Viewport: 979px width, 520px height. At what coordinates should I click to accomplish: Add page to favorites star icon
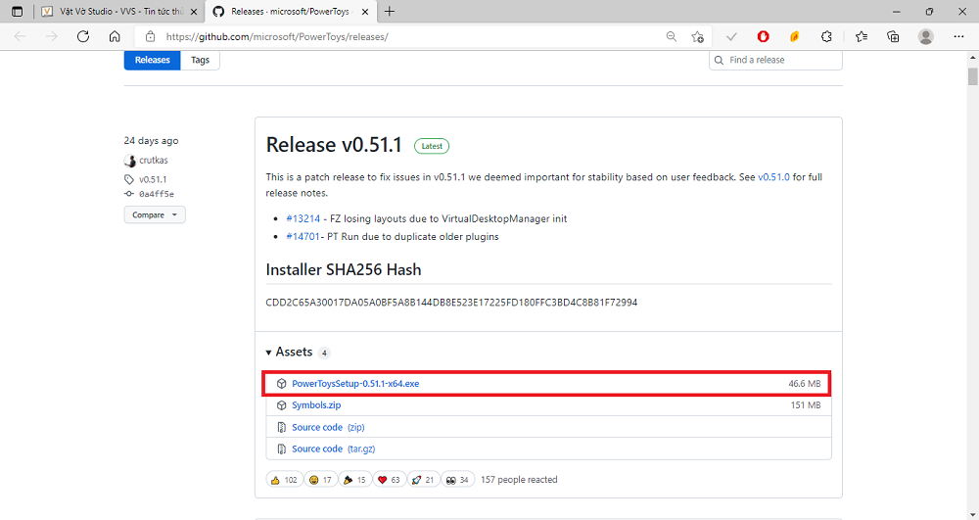pos(697,37)
